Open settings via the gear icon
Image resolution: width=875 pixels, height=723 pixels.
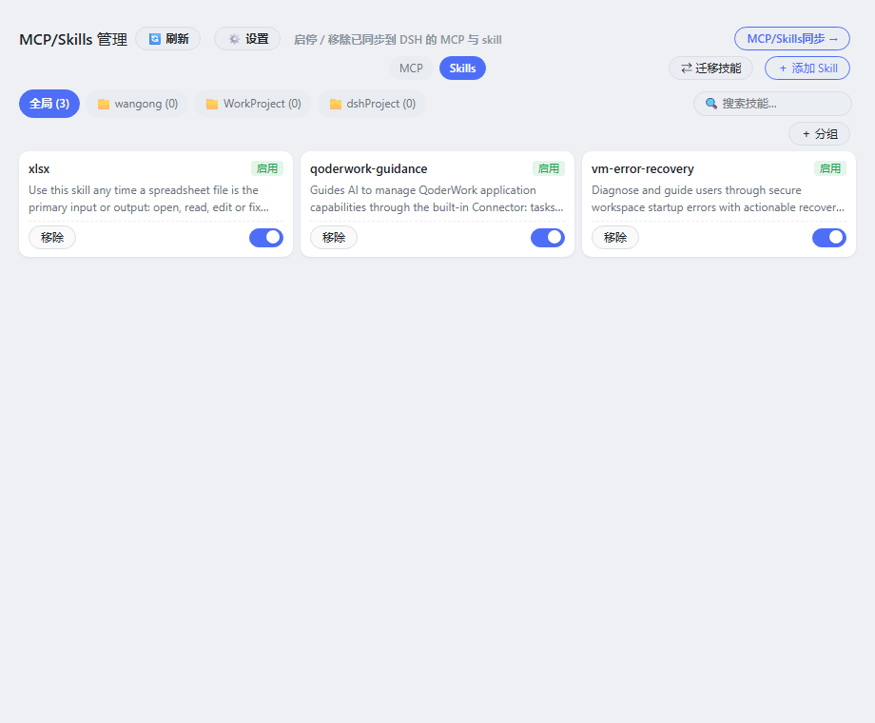(234, 39)
